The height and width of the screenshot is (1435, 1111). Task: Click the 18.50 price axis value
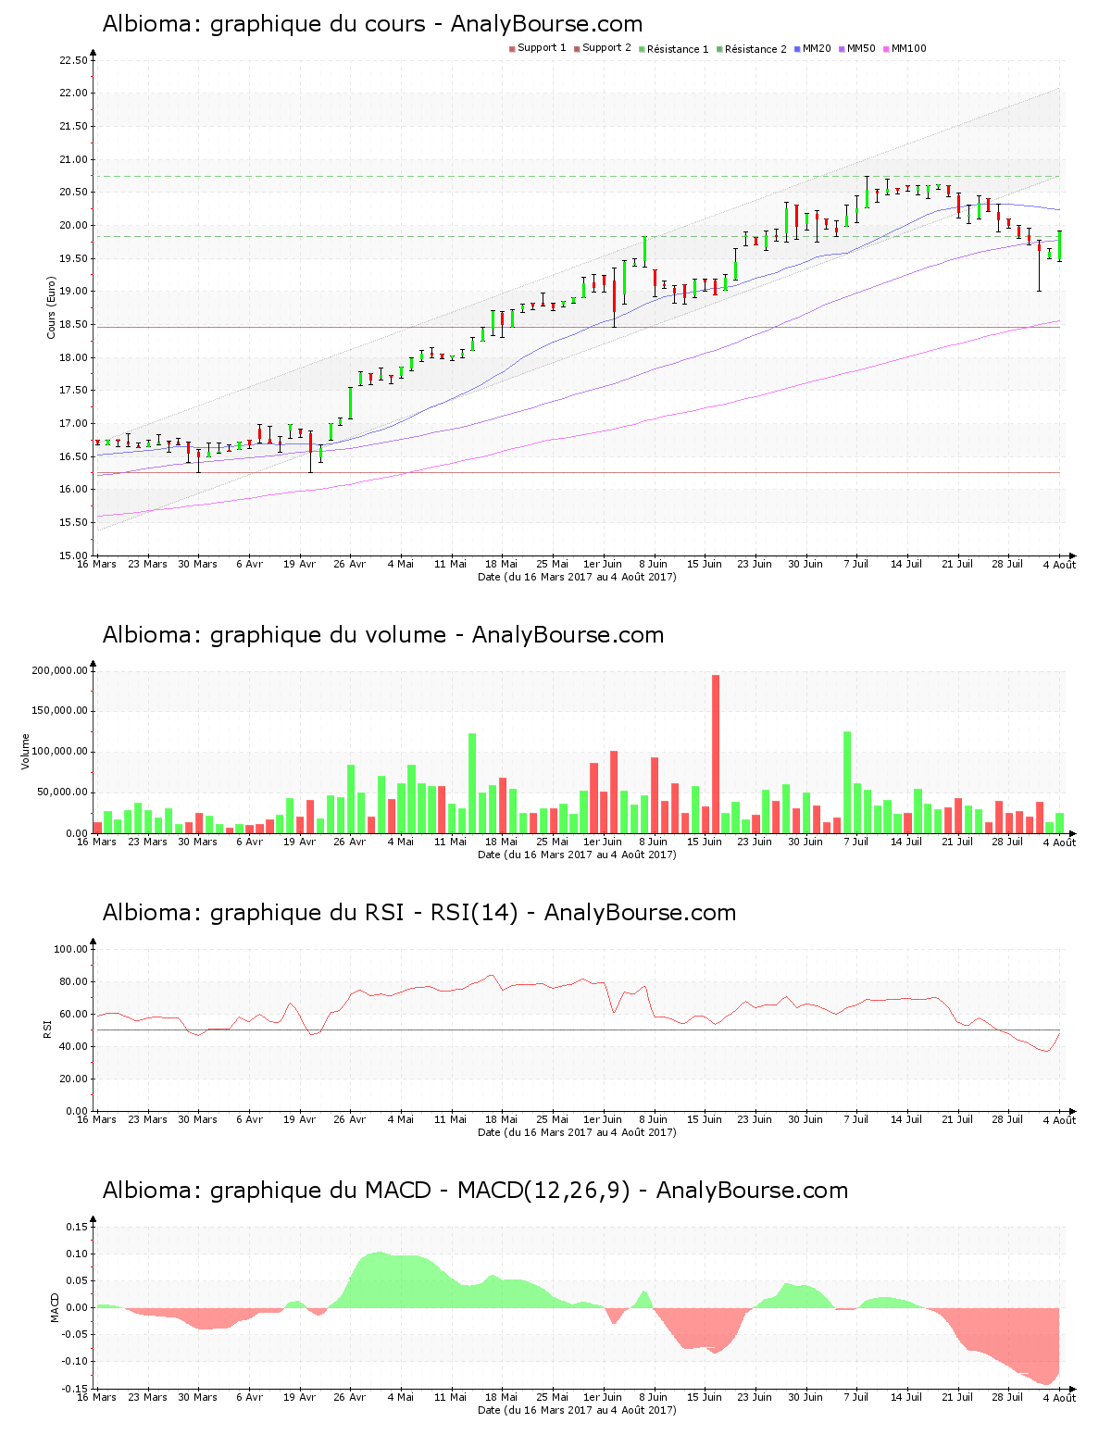click(73, 325)
